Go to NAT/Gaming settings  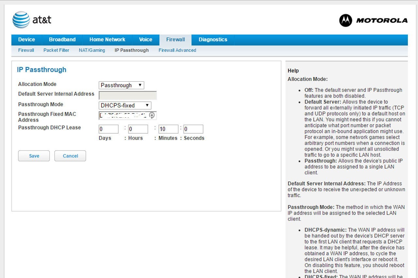tap(92, 50)
